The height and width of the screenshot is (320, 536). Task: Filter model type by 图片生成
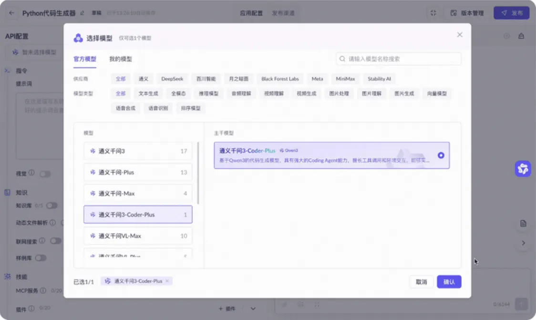click(404, 93)
